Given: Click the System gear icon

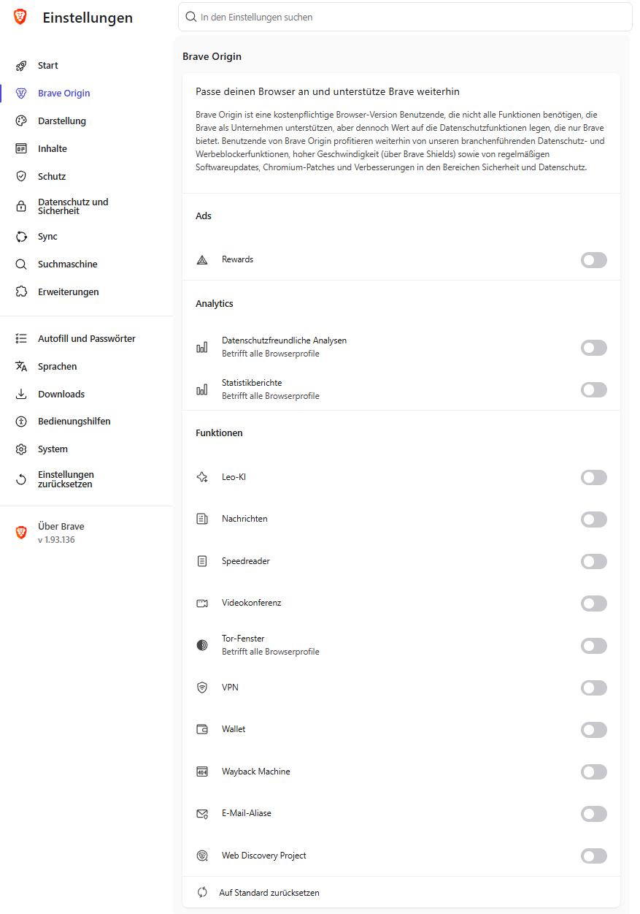Looking at the screenshot, I should coord(21,449).
